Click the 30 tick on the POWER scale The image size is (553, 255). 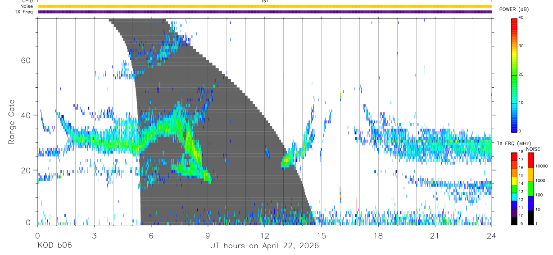point(521,46)
